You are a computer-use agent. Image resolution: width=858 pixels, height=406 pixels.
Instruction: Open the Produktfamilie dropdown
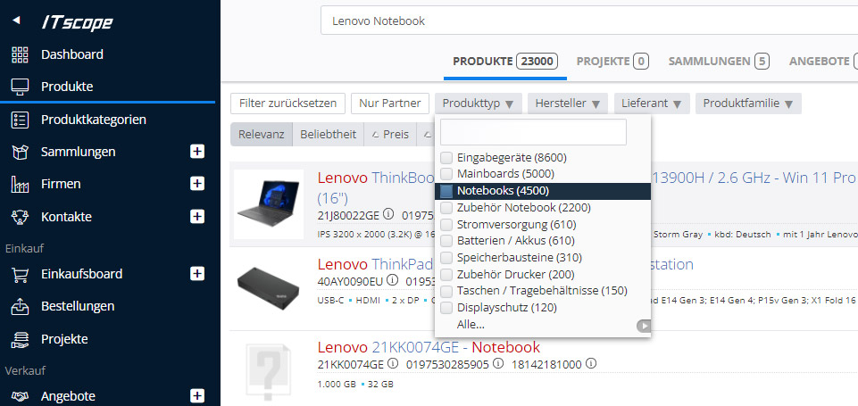pos(748,104)
